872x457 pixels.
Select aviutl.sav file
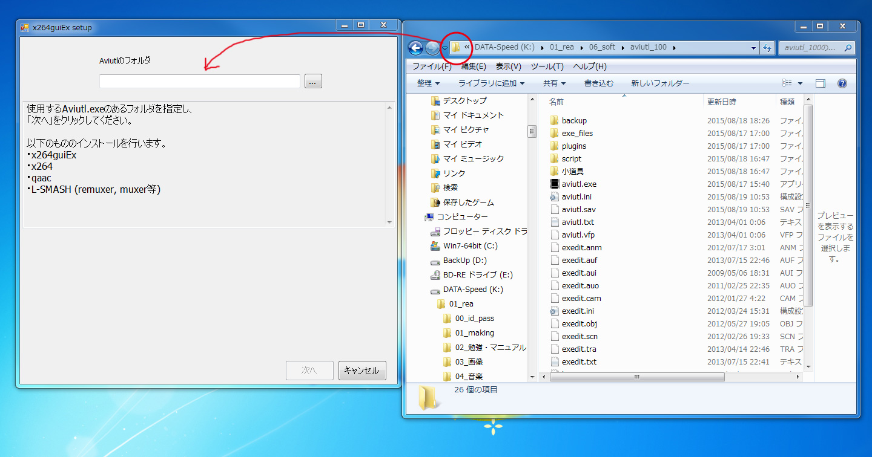tap(579, 209)
